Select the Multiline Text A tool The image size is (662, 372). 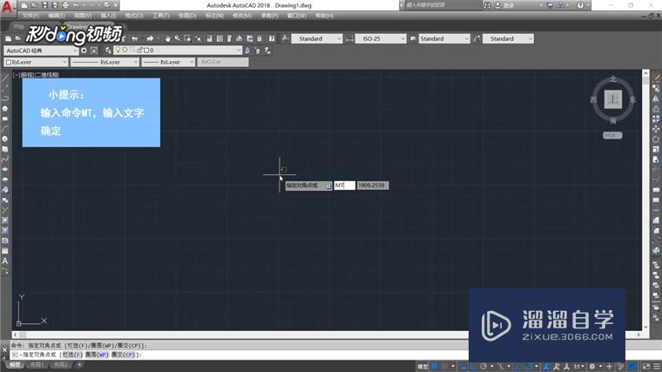coord(5,261)
